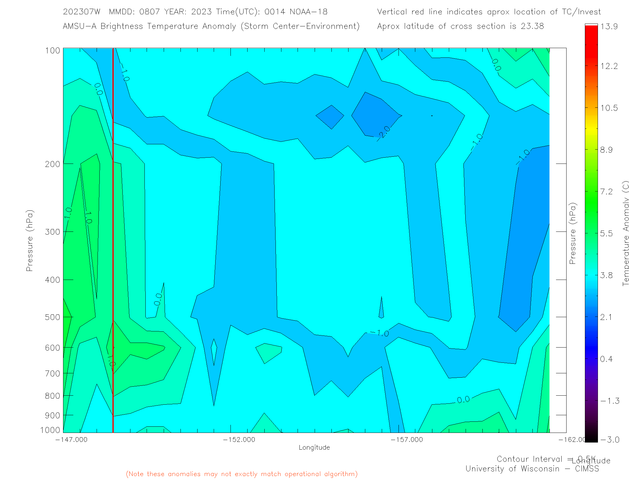The height and width of the screenshot is (481, 629).
Task: Click the 1000 hPa pressure tick label
Action: coord(50,430)
